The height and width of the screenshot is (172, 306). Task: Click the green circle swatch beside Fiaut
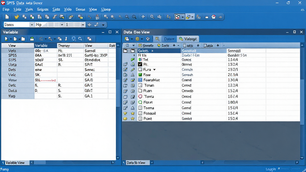(x=140, y=102)
